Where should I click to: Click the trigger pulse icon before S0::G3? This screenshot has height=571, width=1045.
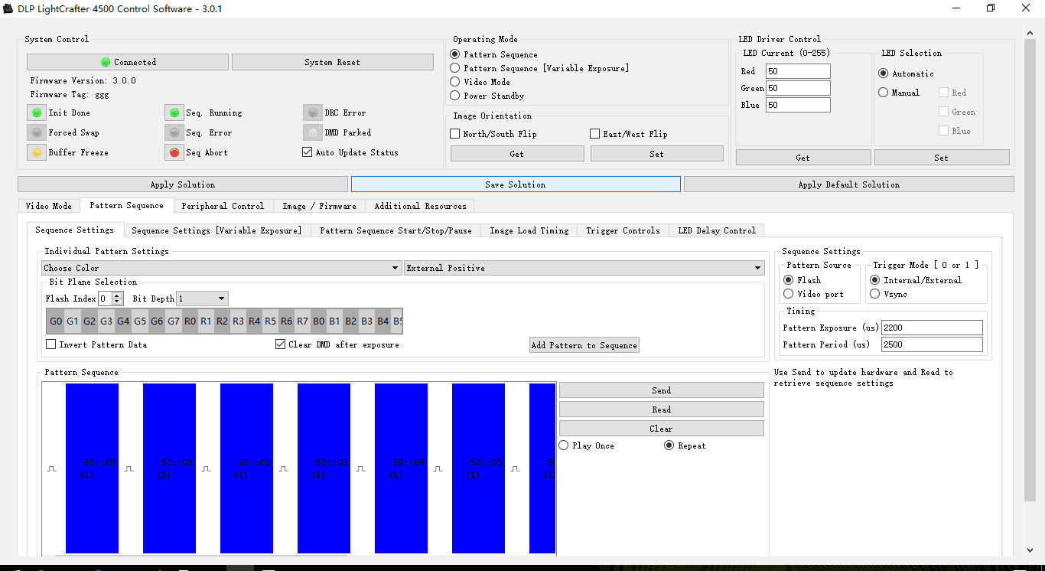point(284,468)
